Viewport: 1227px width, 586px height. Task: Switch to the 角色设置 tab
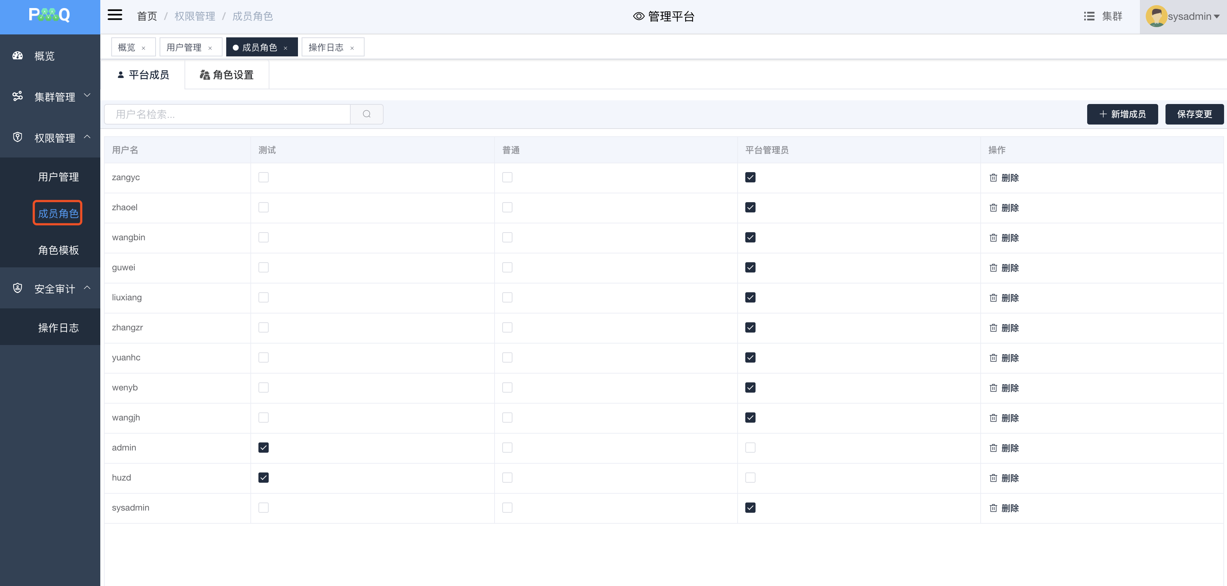coord(227,75)
